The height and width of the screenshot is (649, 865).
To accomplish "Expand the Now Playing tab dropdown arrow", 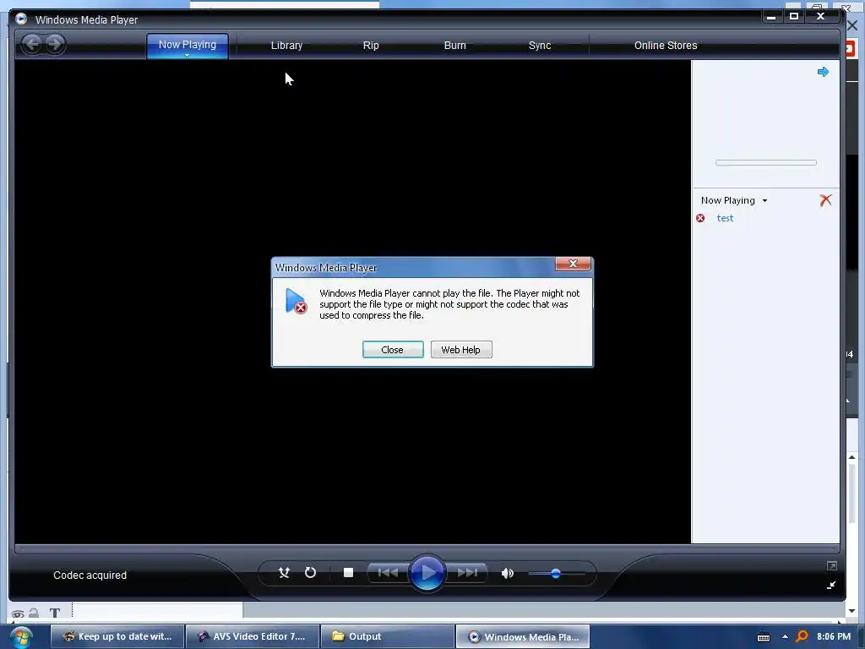I will tap(187, 55).
